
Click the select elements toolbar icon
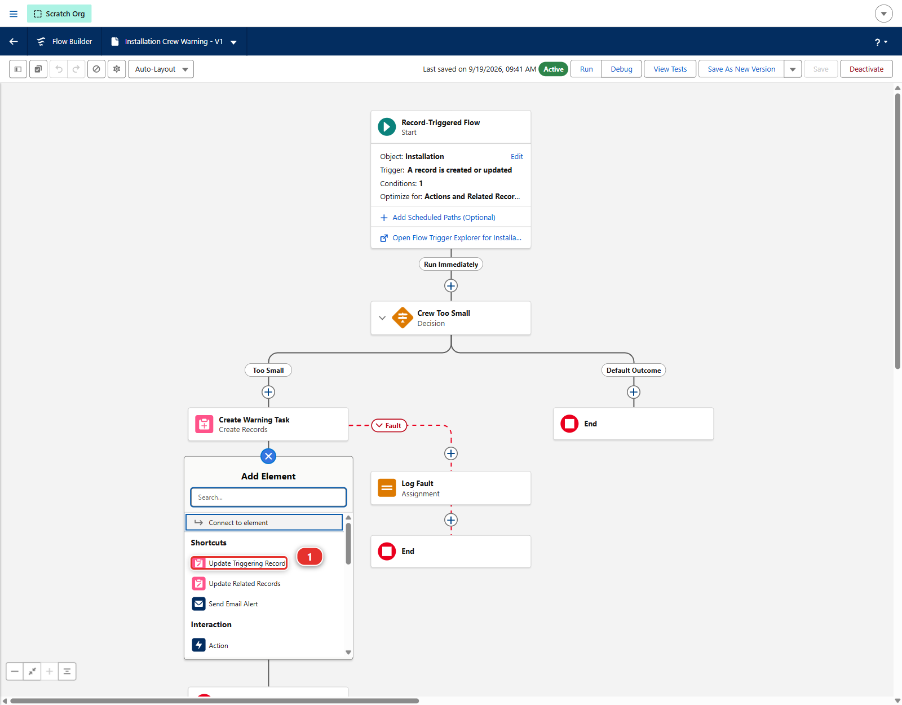[38, 69]
